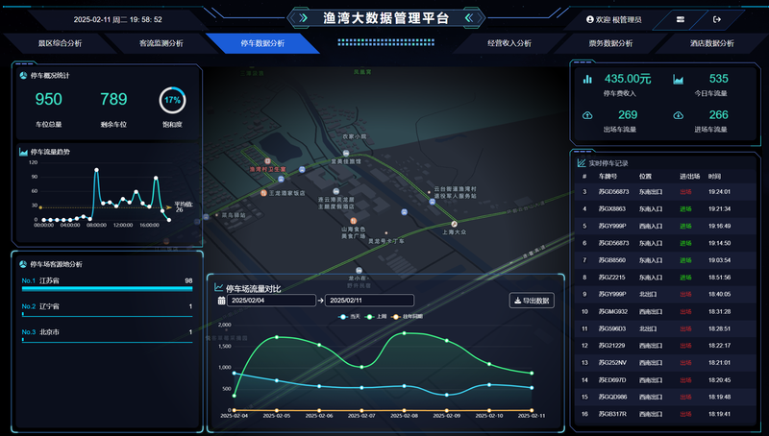Click the user avatar icon beside 欢迎
Viewport: 769px width, 436px height.
click(x=590, y=19)
